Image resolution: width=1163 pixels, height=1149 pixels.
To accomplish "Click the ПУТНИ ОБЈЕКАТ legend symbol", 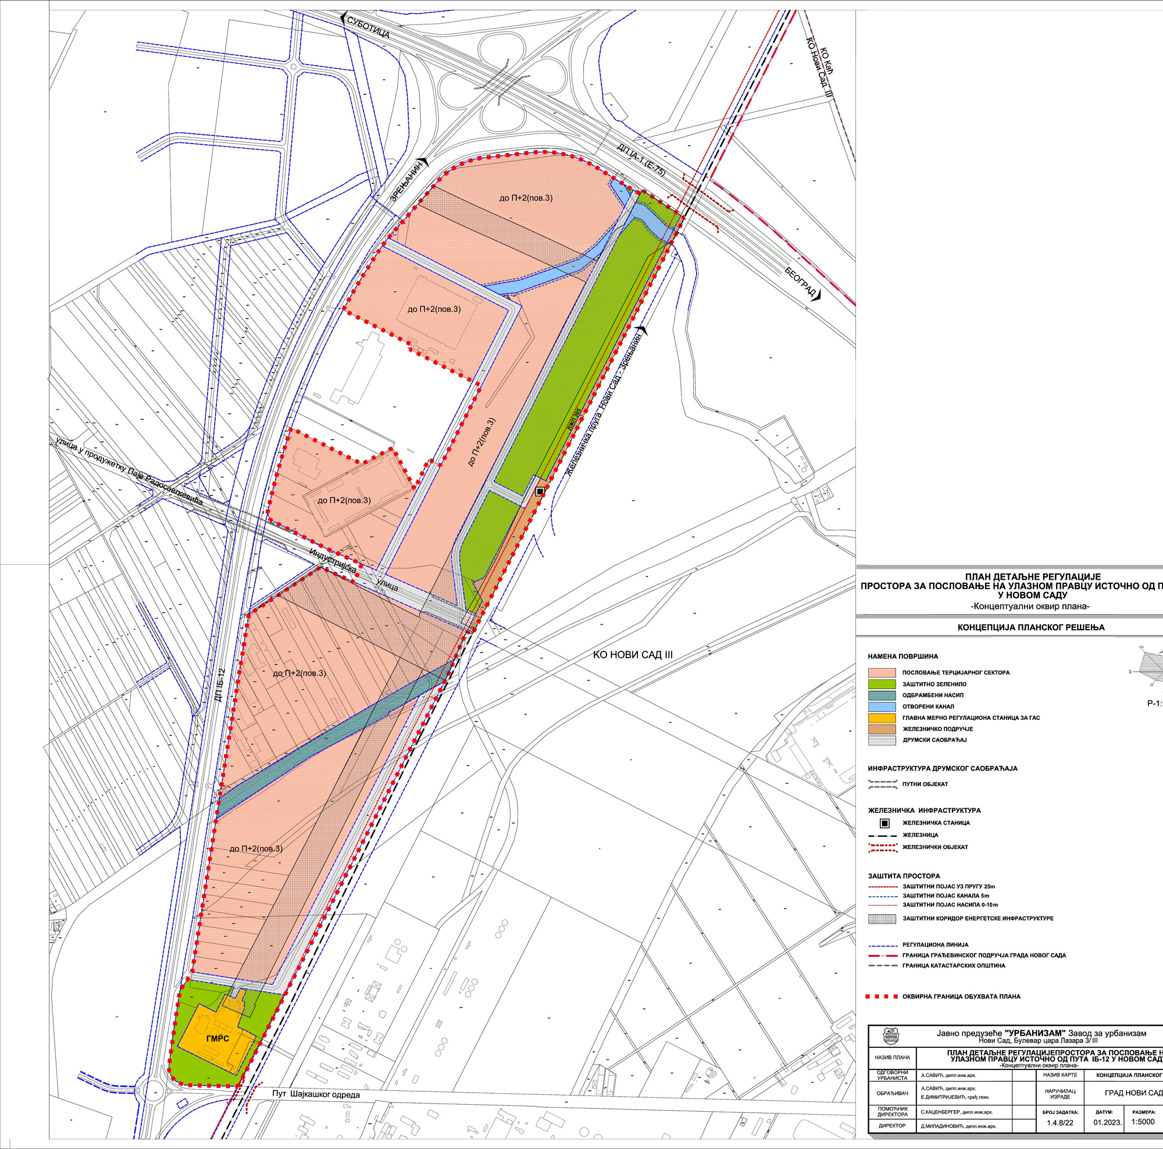I will 883,785.
